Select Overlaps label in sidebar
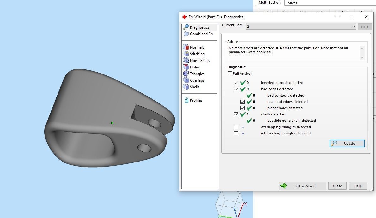This screenshot has width=376, height=218. pos(197,80)
